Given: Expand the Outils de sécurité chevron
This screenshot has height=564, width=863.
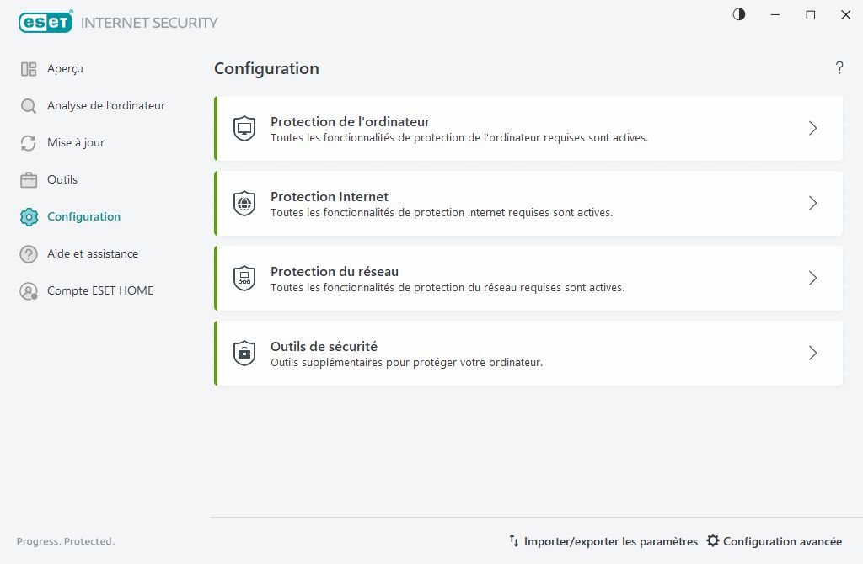Looking at the screenshot, I should [812, 353].
